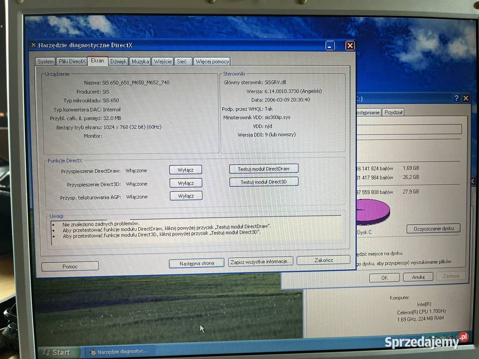Disable AGP texturing with Wyłącz
479x359 pixels.
click(x=186, y=196)
